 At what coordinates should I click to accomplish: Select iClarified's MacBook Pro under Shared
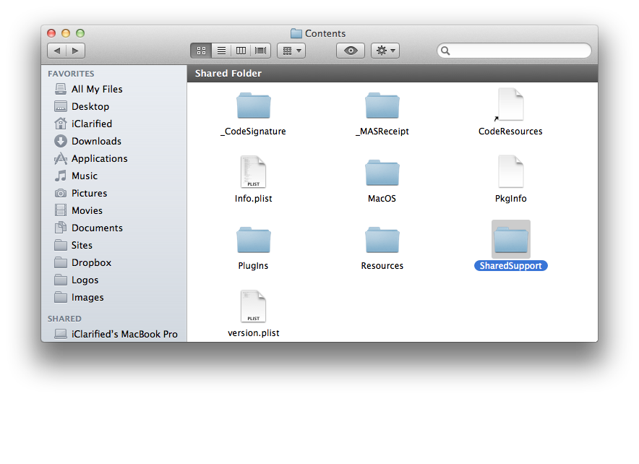[x=124, y=334]
